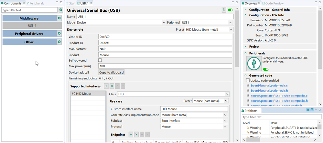Open the Subclass dropdown showing Boot Interface
The image size is (323, 143).
194,121
